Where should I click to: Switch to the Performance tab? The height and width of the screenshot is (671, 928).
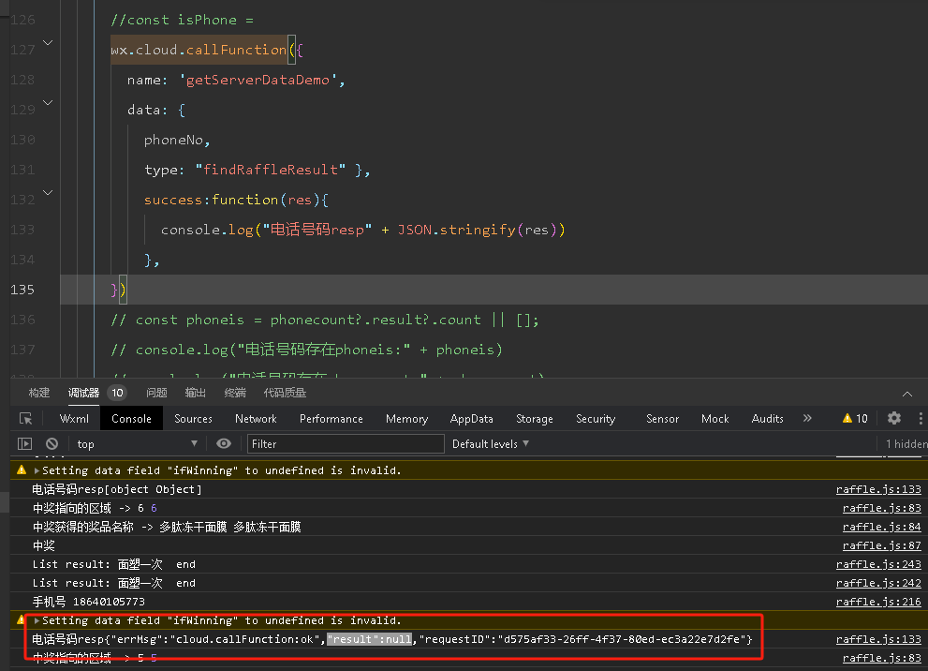331,419
